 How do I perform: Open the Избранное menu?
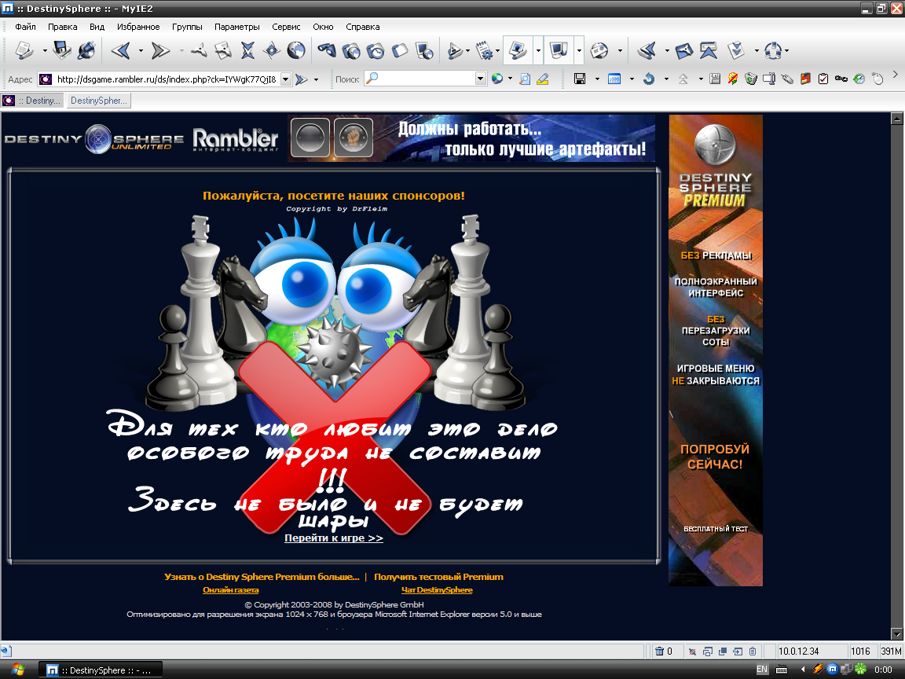[x=138, y=27]
